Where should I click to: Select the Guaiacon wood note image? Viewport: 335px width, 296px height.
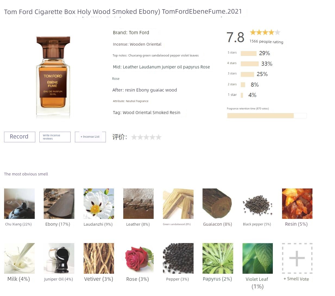[218, 204]
